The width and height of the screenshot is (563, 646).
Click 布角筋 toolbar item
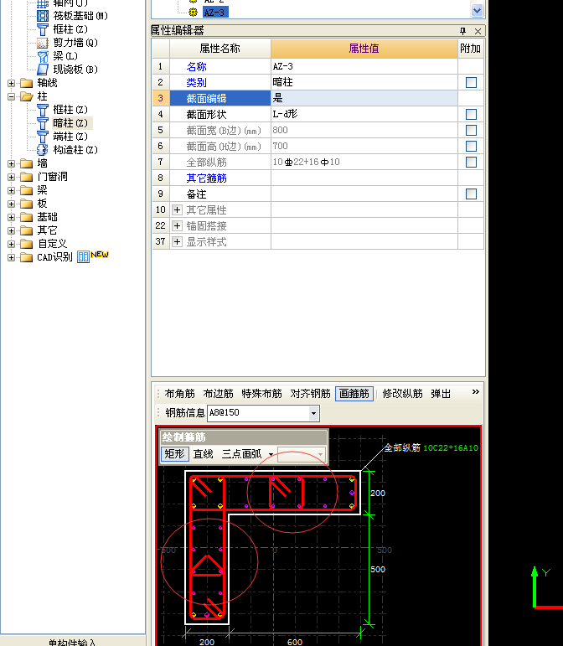[x=179, y=394]
